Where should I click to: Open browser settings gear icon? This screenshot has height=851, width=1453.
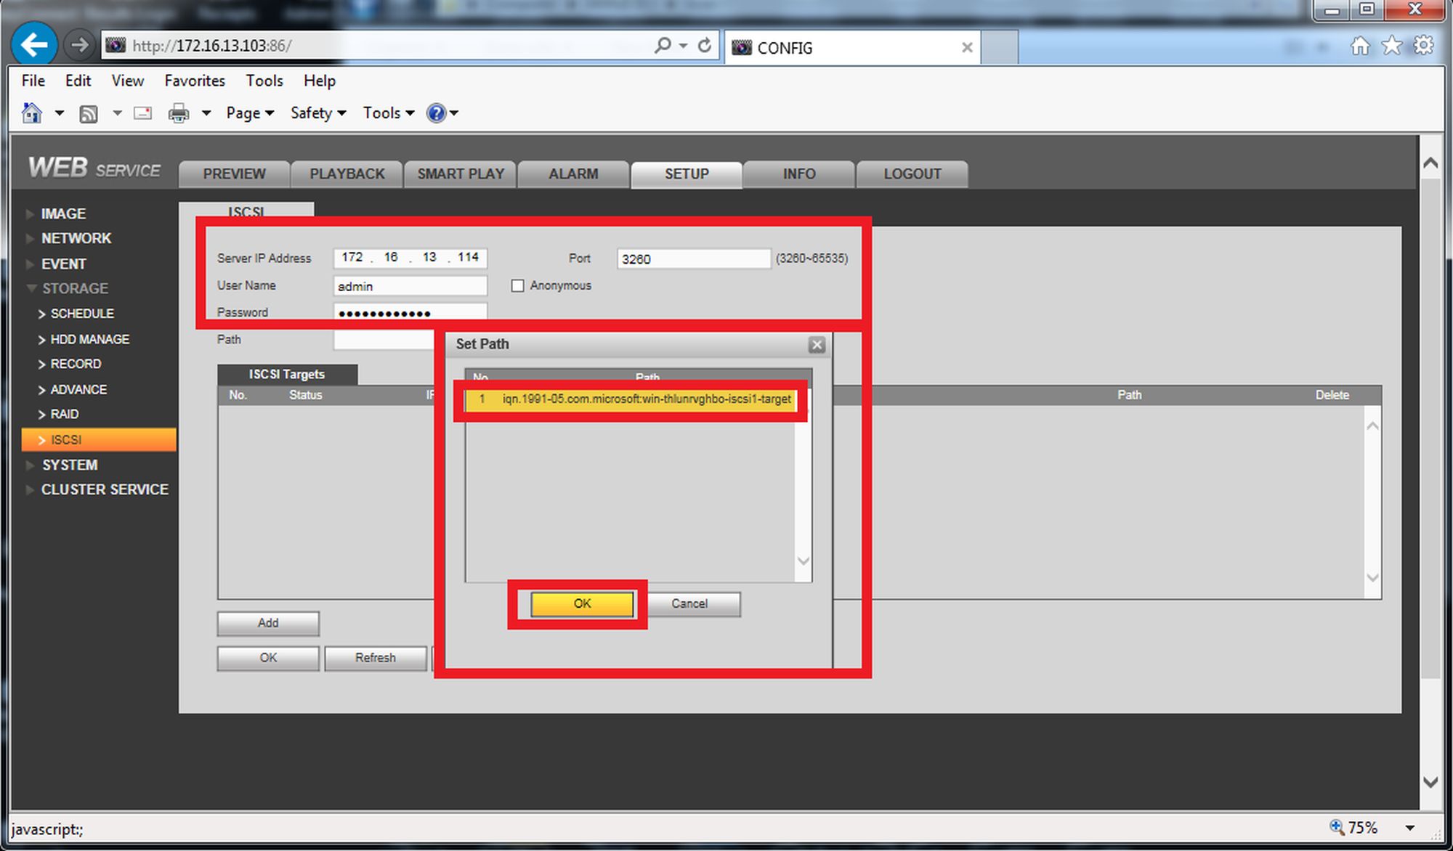click(x=1423, y=46)
